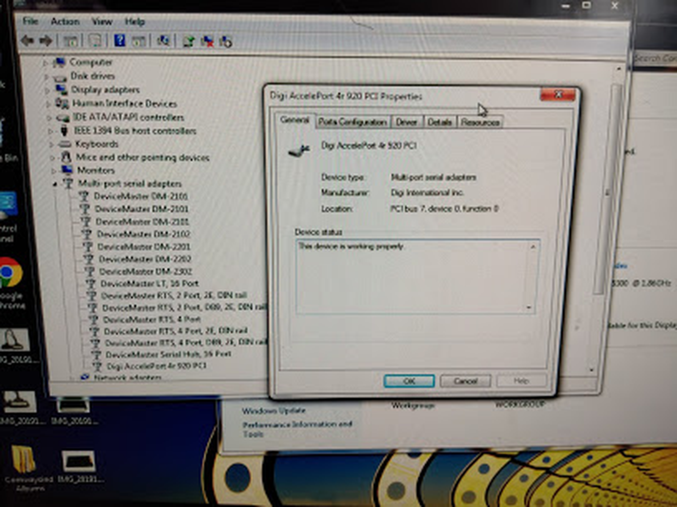Click the device icon in the General tab

(299, 150)
